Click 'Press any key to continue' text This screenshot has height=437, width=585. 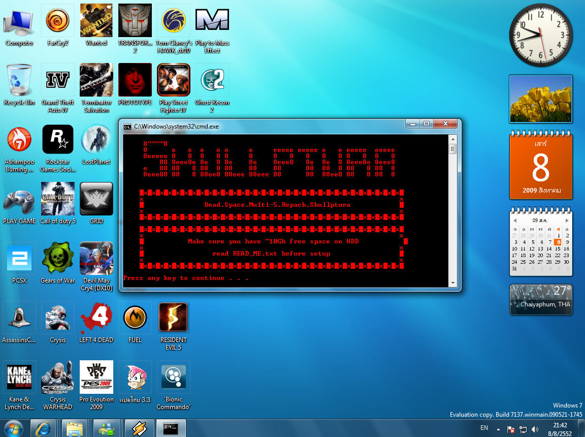pyautogui.click(x=185, y=278)
